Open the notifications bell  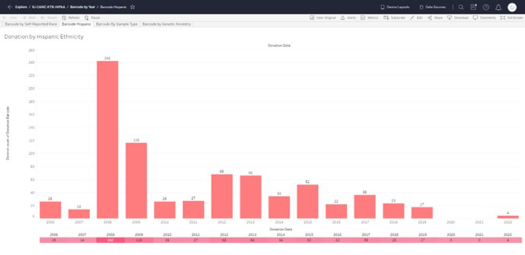click(498, 7)
